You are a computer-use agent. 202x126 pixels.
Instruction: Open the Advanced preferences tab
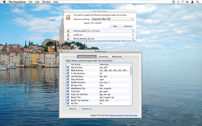coord(117,57)
